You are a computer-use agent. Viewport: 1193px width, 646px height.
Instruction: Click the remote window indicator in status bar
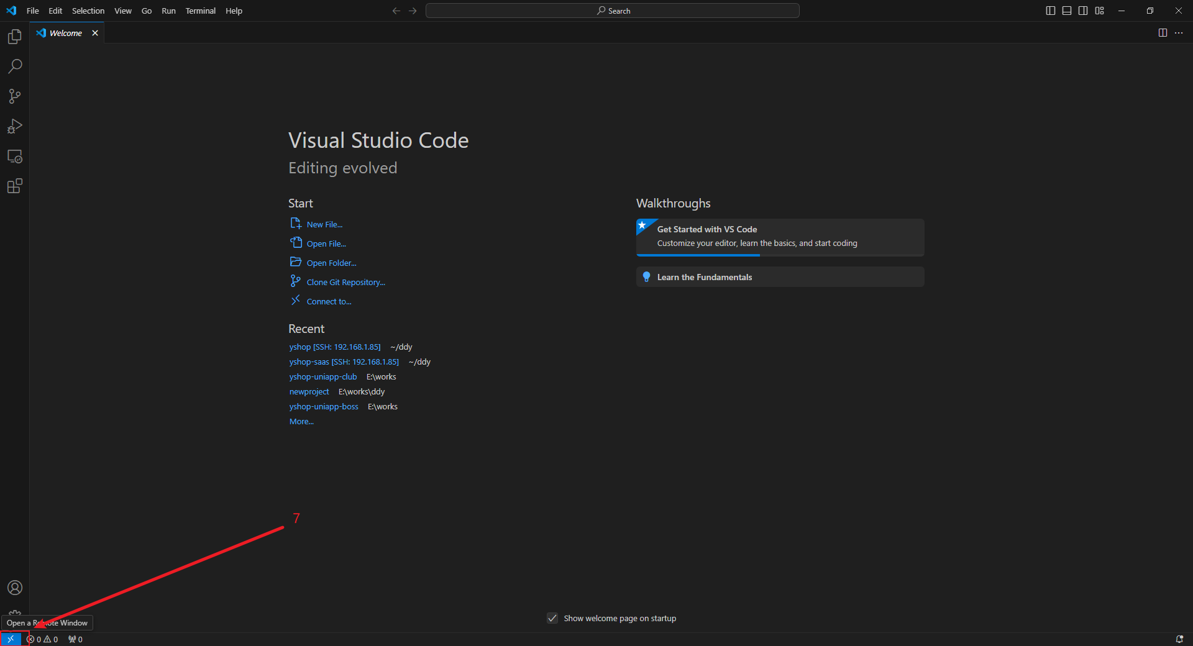click(11, 639)
